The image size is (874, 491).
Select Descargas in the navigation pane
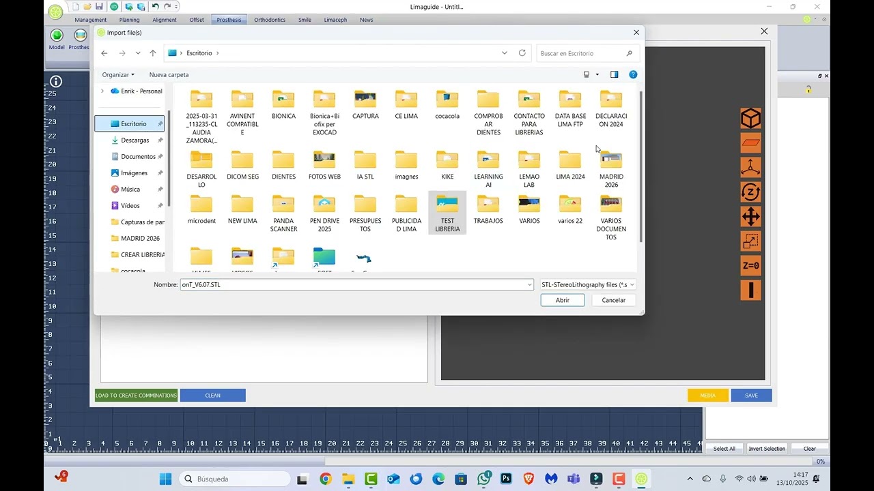135,140
